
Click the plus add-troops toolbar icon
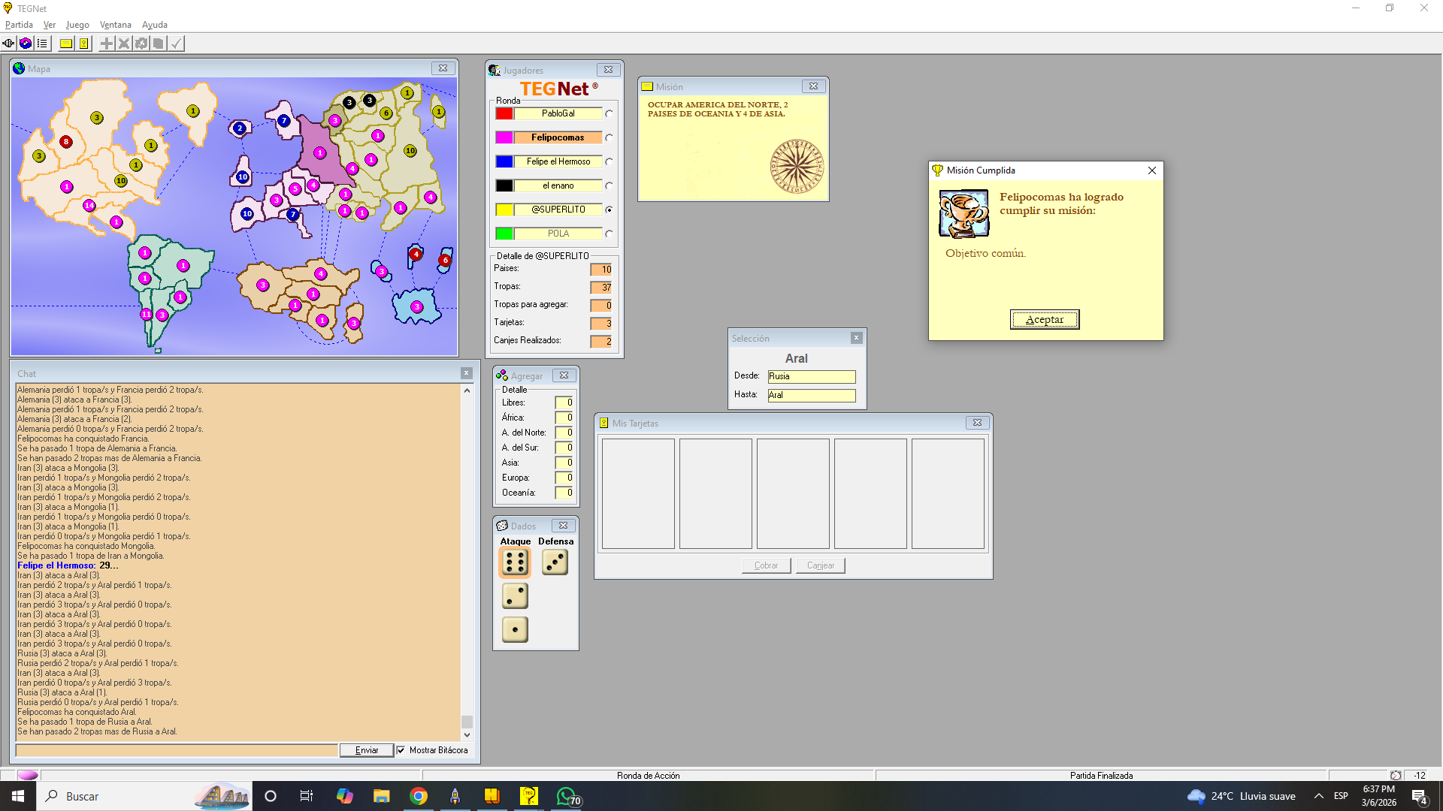pyautogui.click(x=107, y=44)
